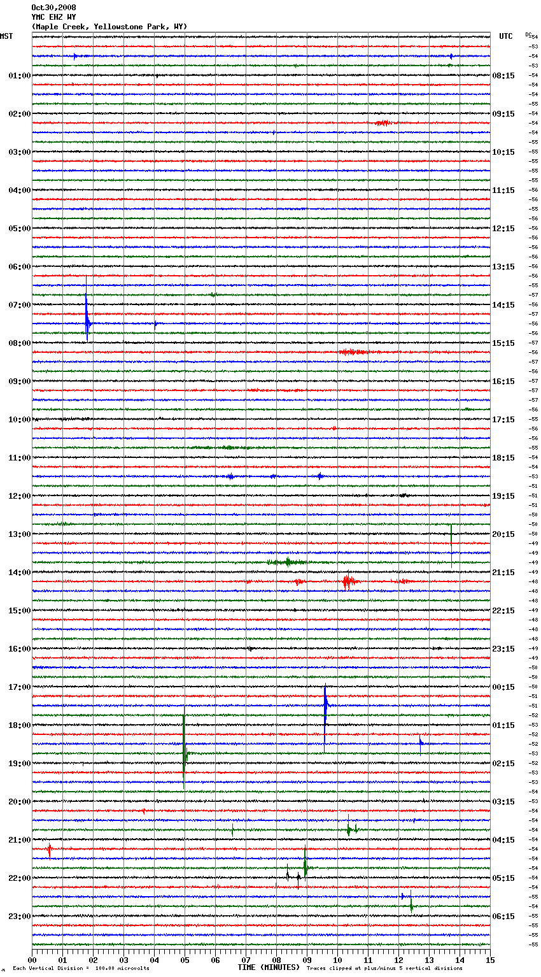The width and height of the screenshot is (541, 977).
Task: Click minute 13 on the bottom time axis
Action: click(x=429, y=960)
